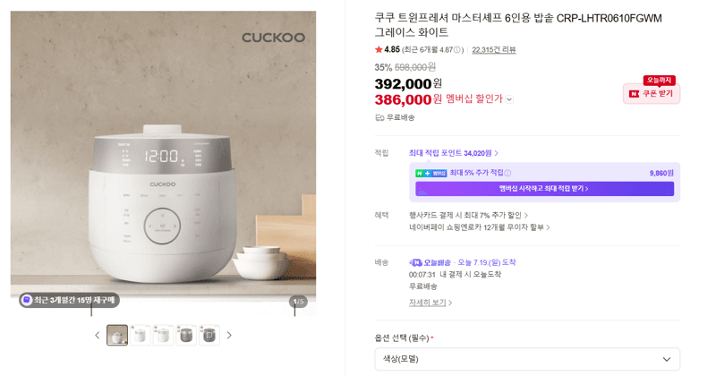Show the next product thumbnails with right arrow
Screen dimensions: 716x376
229,336
